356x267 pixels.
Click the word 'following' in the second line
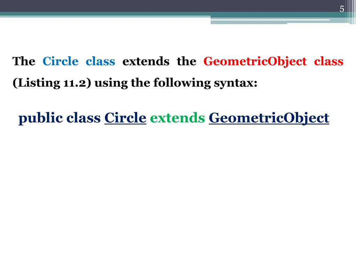182,83
